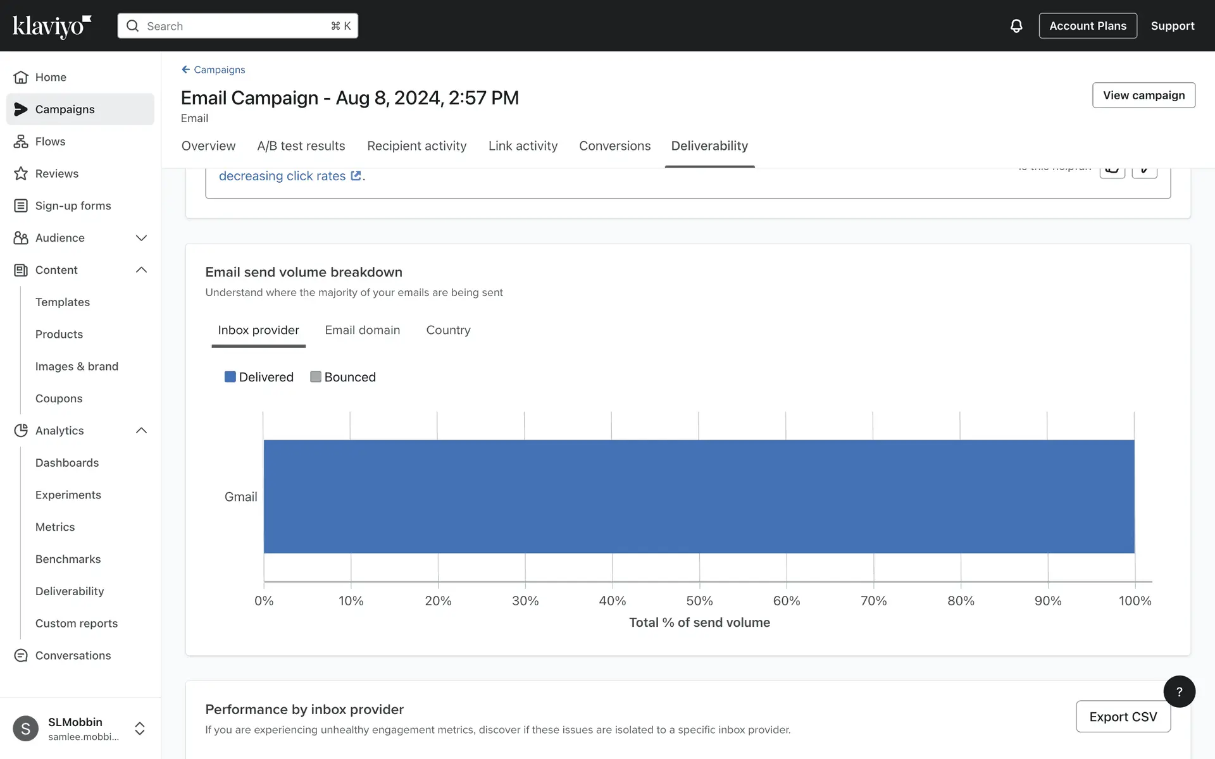Expand the Audience menu chevron
The width and height of the screenshot is (1215, 759).
[141, 238]
